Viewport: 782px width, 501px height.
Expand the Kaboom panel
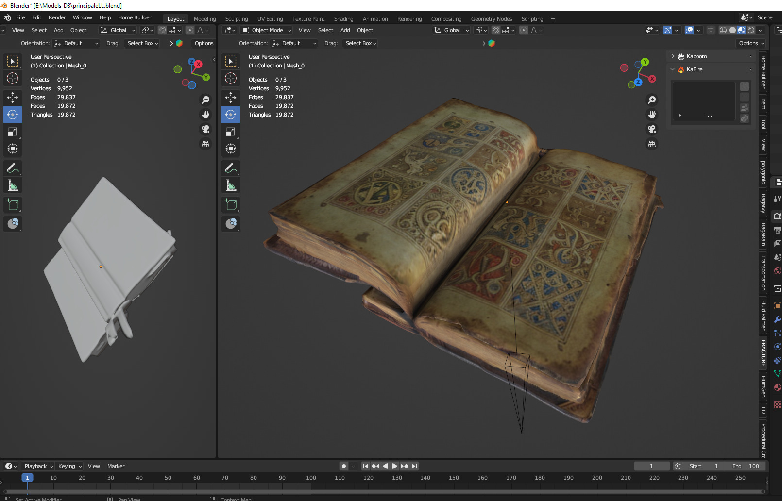(x=673, y=56)
